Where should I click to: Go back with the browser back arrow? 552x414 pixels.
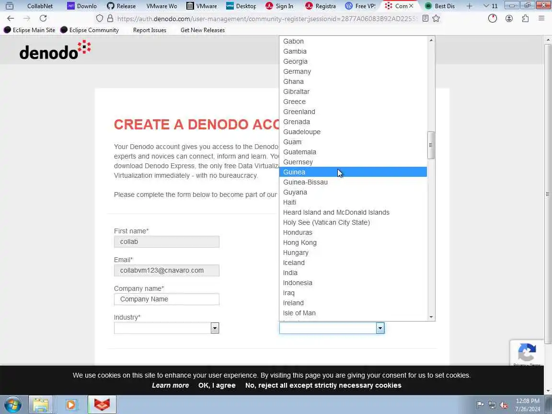coord(11,18)
